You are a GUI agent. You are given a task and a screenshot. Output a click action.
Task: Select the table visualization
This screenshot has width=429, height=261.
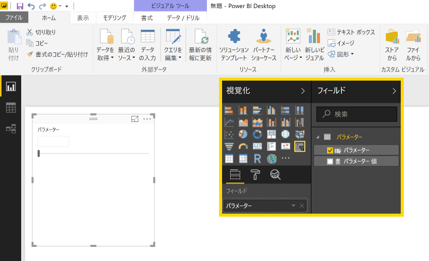click(229, 158)
